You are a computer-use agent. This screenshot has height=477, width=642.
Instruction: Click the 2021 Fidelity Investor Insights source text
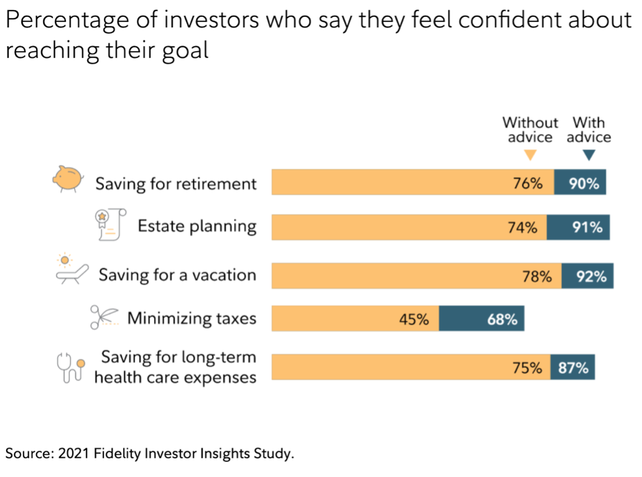coord(149,453)
